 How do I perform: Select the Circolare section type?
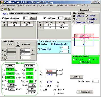click(87, 19)
